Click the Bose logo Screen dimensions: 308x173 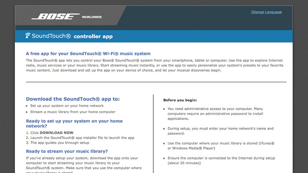pyautogui.click(x=55, y=16)
